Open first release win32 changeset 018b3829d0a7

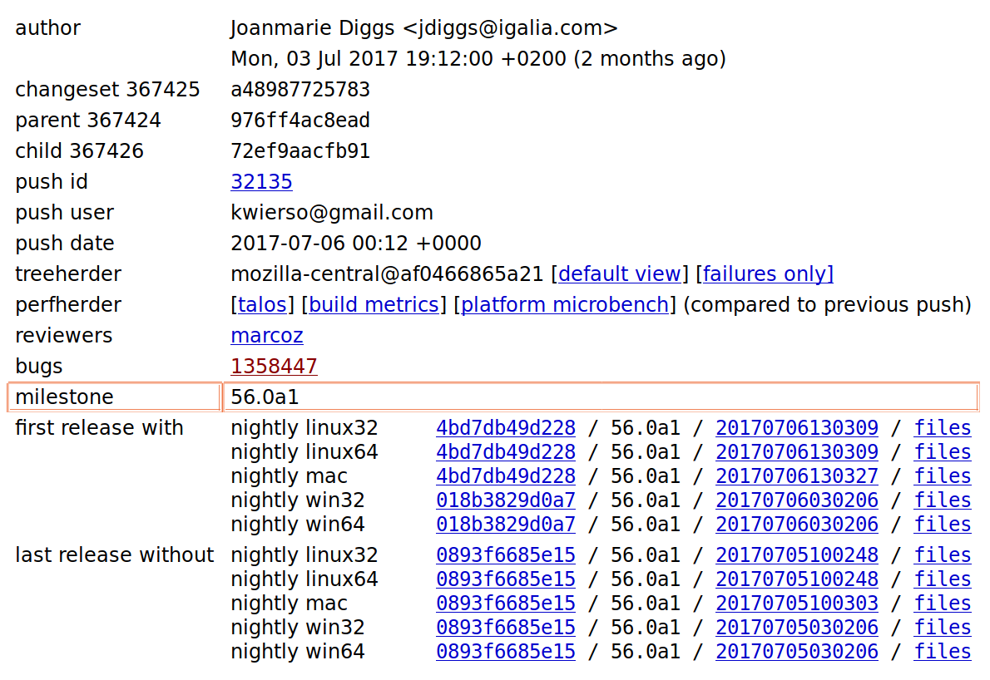click(506, 500)
